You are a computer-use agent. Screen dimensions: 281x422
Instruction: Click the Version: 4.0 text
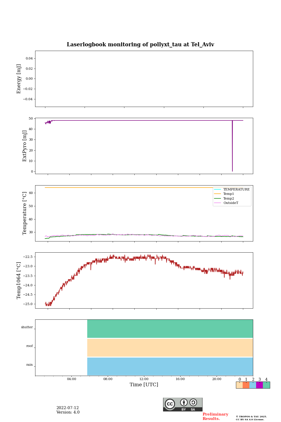point(68,412)
